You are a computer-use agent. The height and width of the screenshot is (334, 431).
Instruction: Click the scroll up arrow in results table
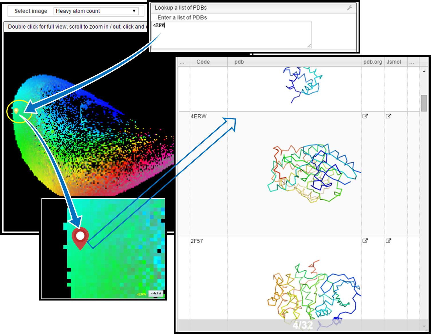pos(424,71)
